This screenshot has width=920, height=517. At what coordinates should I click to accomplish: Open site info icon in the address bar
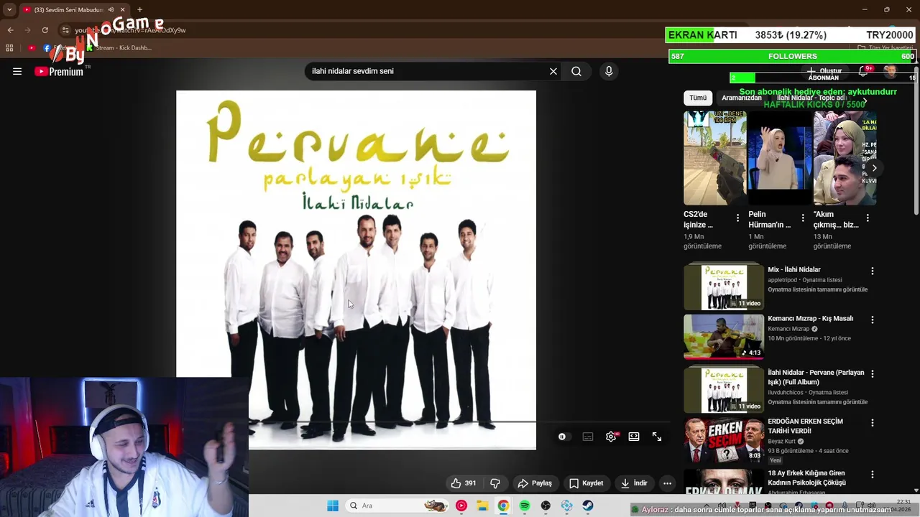point(65,30)
